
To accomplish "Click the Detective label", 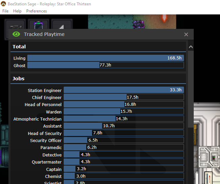I will [52, 155].
